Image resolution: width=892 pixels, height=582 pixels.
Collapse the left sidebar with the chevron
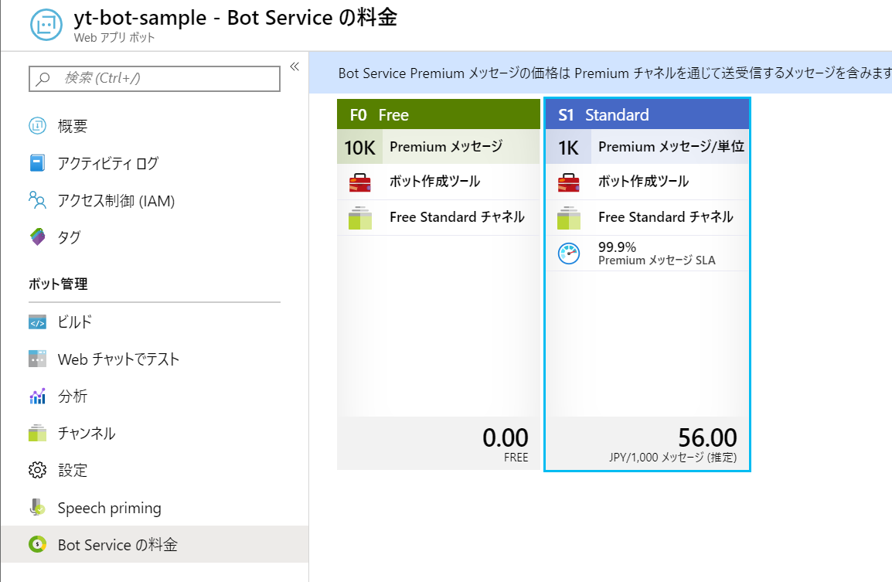[x=294, y=66]
